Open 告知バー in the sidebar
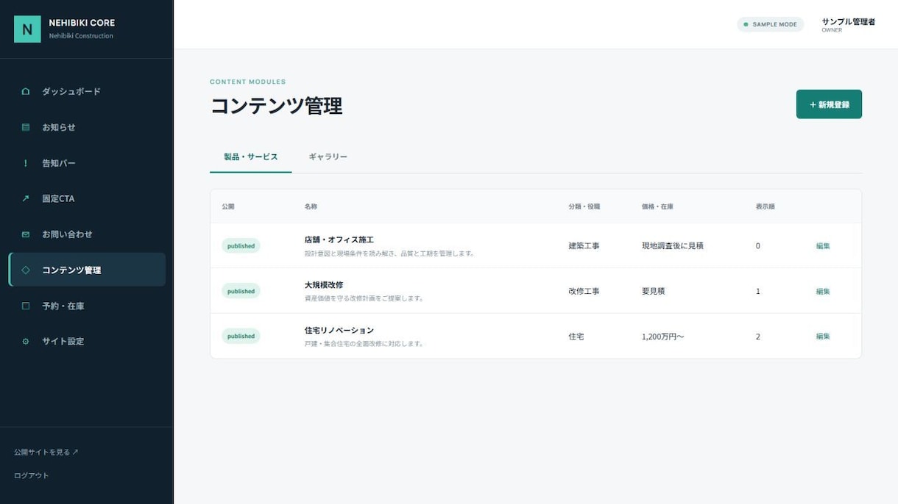Screen dimensions: 898x504 click(x=87, y=163)
